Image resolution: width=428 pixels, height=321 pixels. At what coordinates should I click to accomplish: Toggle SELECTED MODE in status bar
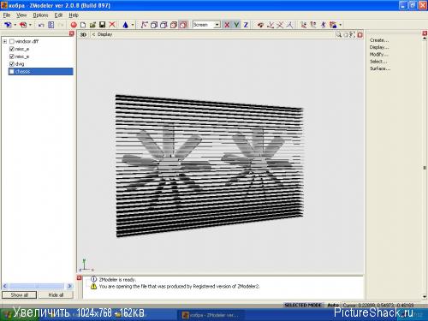[x=303, y=305]
